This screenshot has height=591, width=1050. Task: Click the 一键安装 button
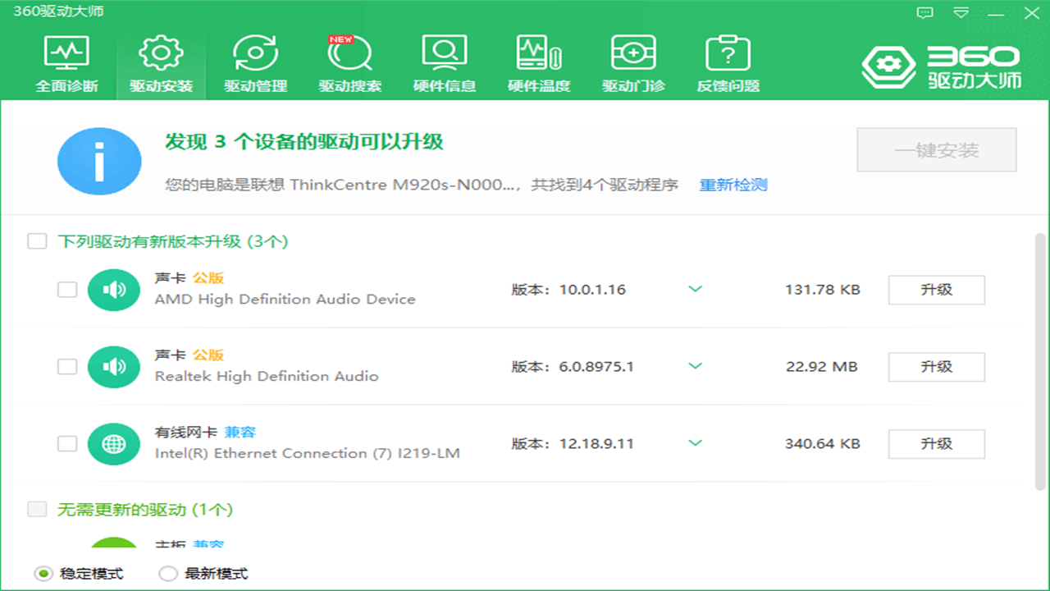(x=937, y=150)
